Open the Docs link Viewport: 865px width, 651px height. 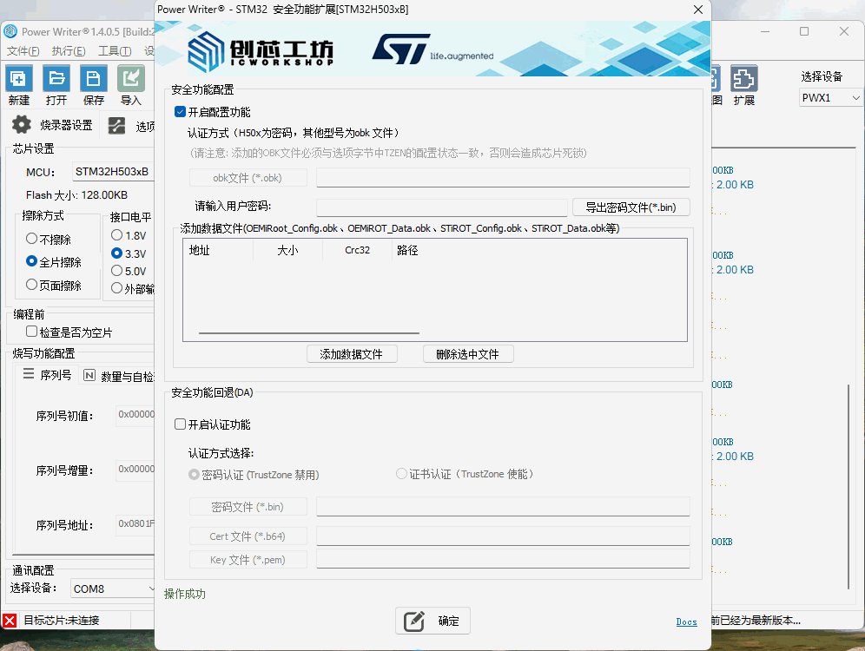(686, 621)
